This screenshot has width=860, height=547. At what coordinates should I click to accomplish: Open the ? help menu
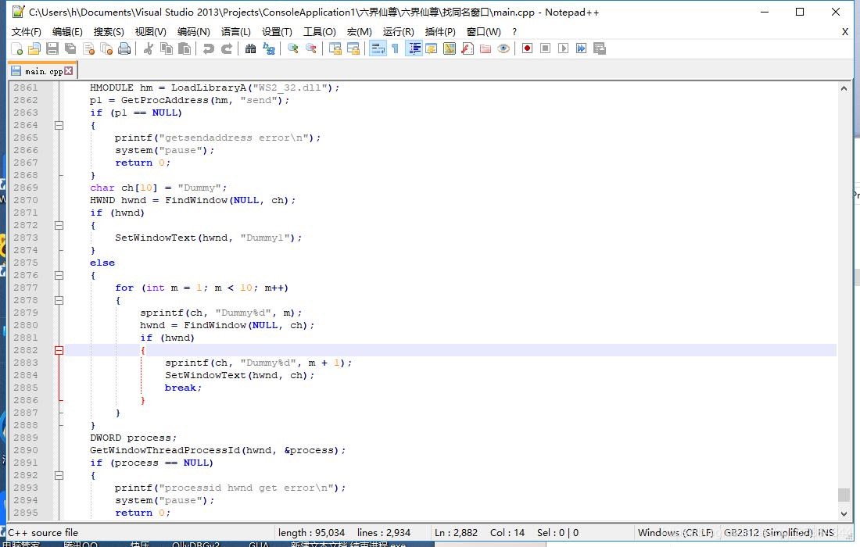[x=514, y=32]
